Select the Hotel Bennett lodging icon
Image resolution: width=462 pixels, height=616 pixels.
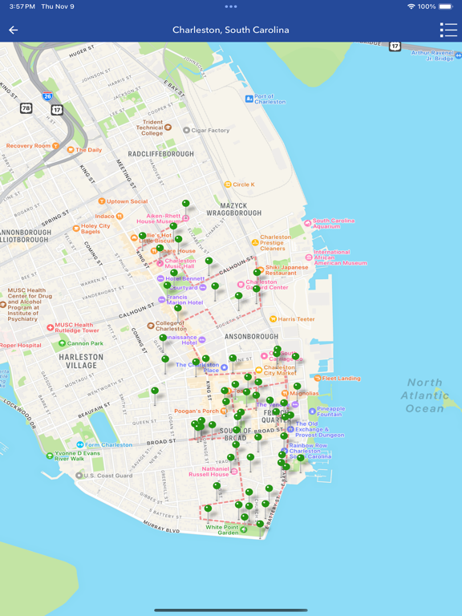click(x=160, y=278)
